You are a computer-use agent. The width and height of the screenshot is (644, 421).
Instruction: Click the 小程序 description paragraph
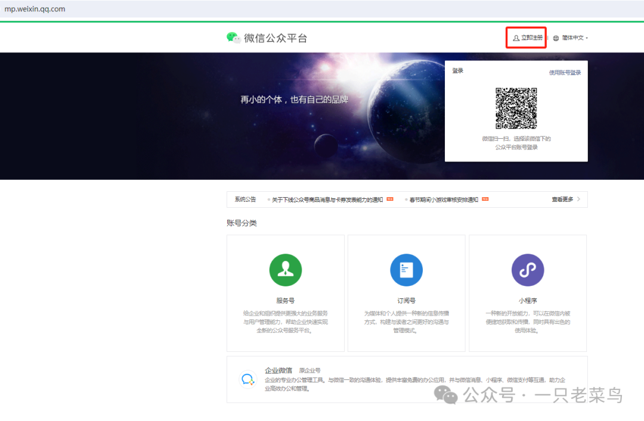(x=528, y=322)
